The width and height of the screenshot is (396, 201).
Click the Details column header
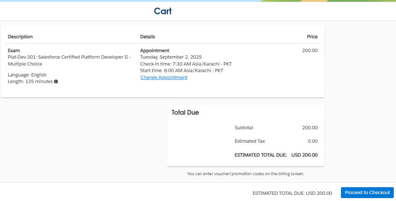(147, 37)
